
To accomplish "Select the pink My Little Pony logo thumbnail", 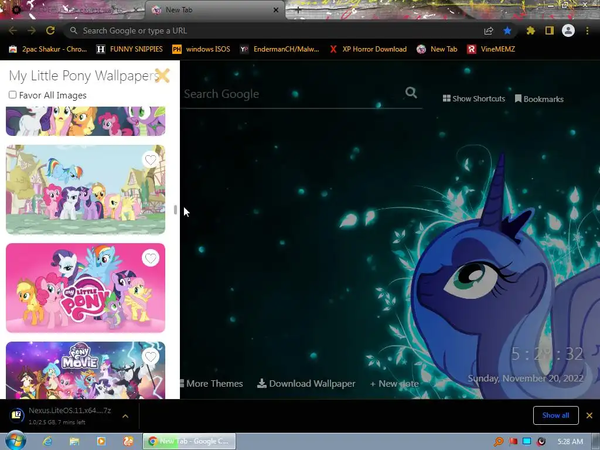I will click(86, 288).
